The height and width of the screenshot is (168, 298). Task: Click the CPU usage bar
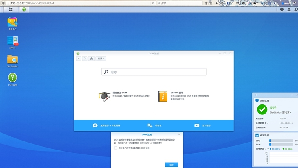tap(281, 141)
